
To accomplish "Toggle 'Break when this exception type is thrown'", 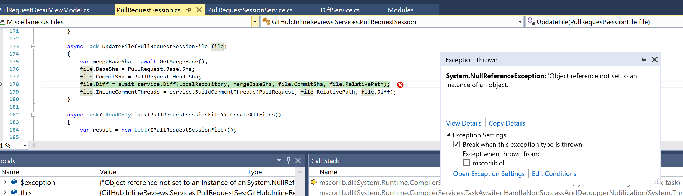I will pyautogui.click(x=457, y=144).
